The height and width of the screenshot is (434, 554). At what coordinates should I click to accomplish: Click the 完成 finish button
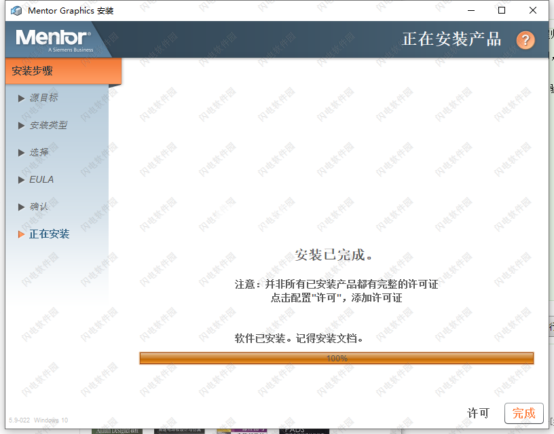[523, 413]
